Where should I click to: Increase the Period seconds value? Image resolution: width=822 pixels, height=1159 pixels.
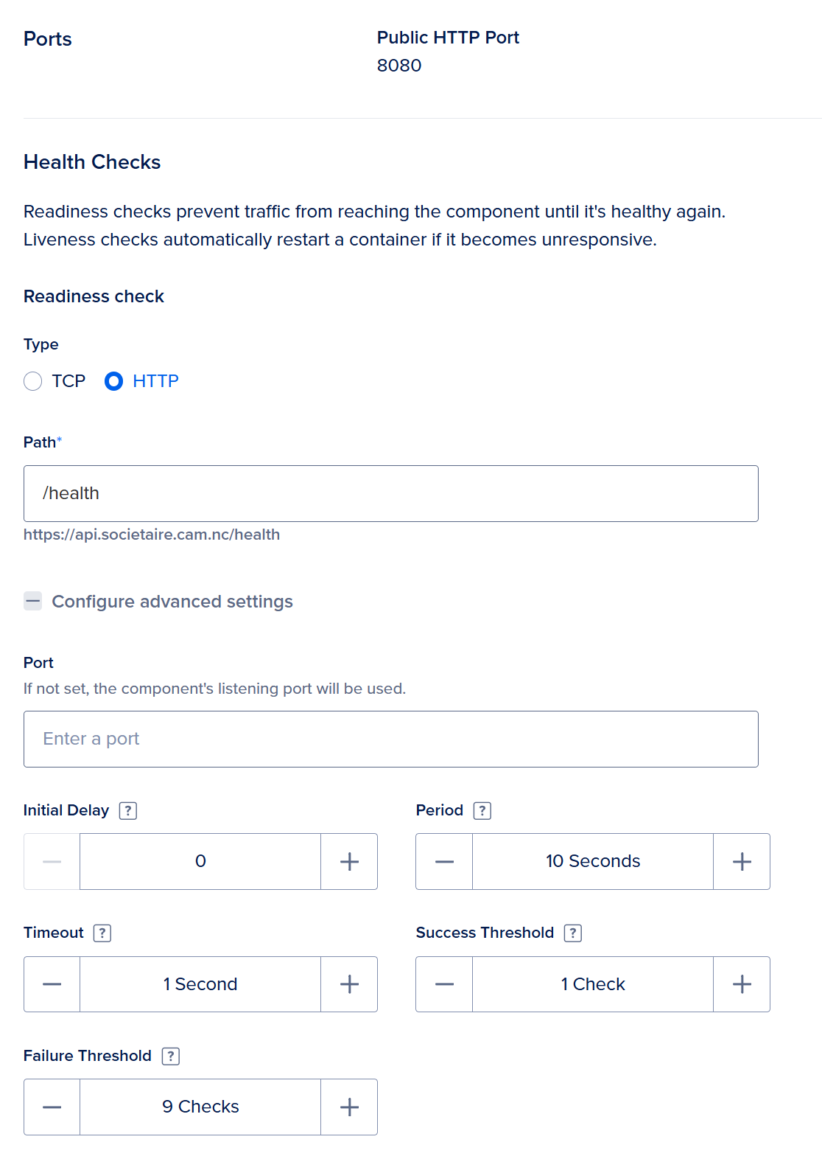coord(742,861)
